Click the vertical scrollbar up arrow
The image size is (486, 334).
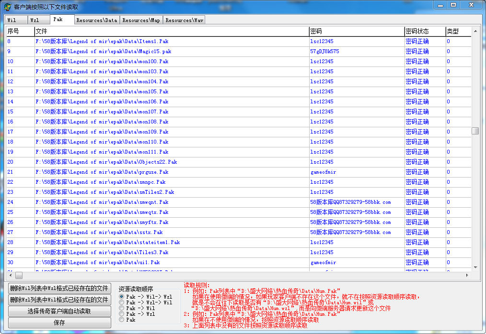click(475, 31)
